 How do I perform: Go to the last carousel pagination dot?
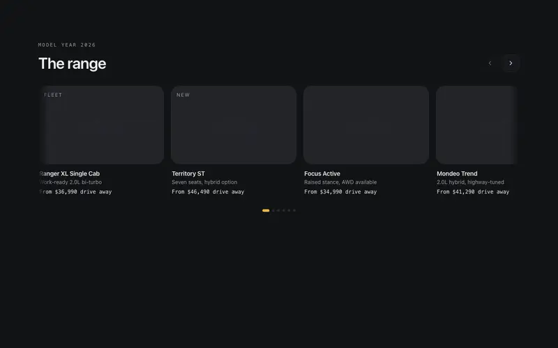coord(294,211)
